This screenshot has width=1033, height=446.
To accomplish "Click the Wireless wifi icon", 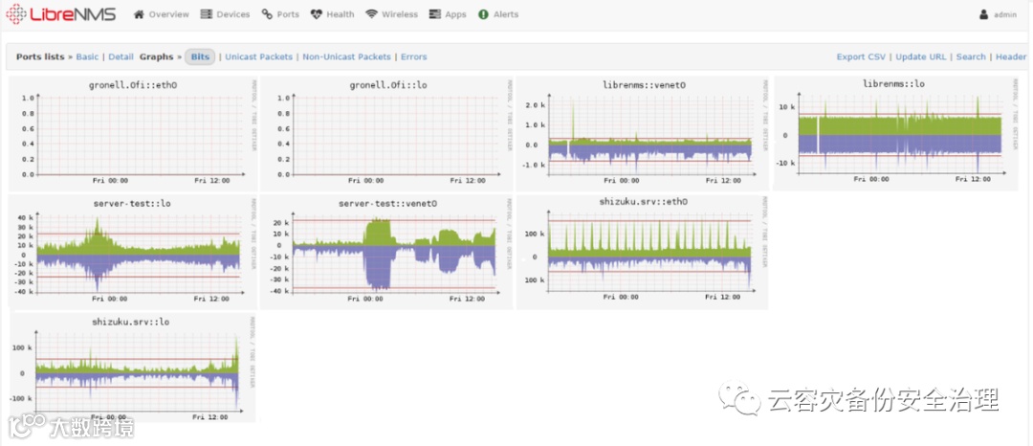I will tap(372, 13).
